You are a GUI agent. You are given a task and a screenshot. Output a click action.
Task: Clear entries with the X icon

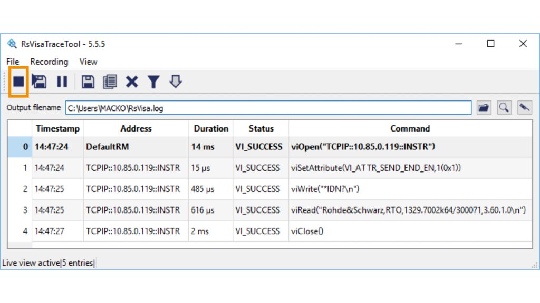[131, 82]
